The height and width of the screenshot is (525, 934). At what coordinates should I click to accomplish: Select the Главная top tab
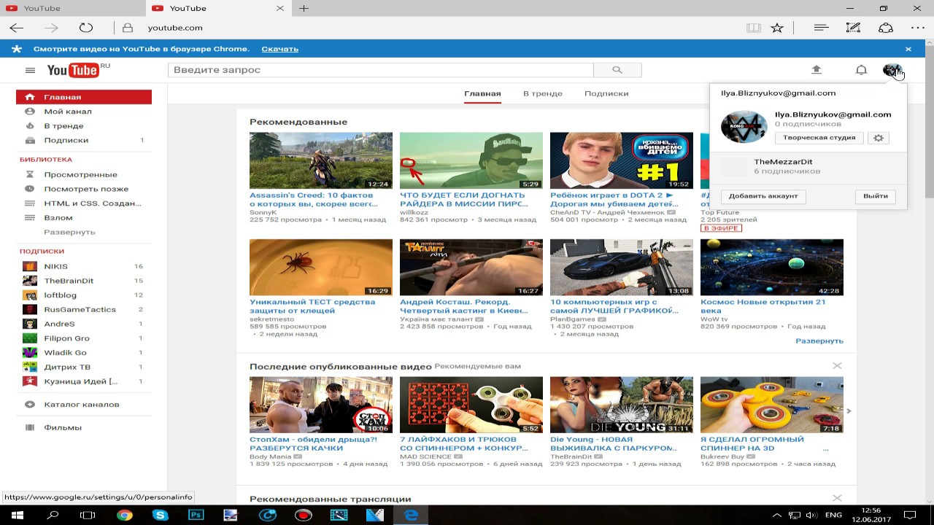pyautogui.click(x=482, y=93)
